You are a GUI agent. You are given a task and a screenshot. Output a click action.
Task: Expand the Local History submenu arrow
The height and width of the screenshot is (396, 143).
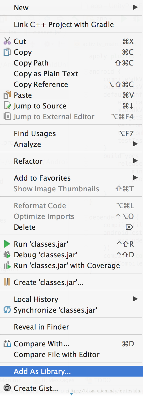[135, 299]
